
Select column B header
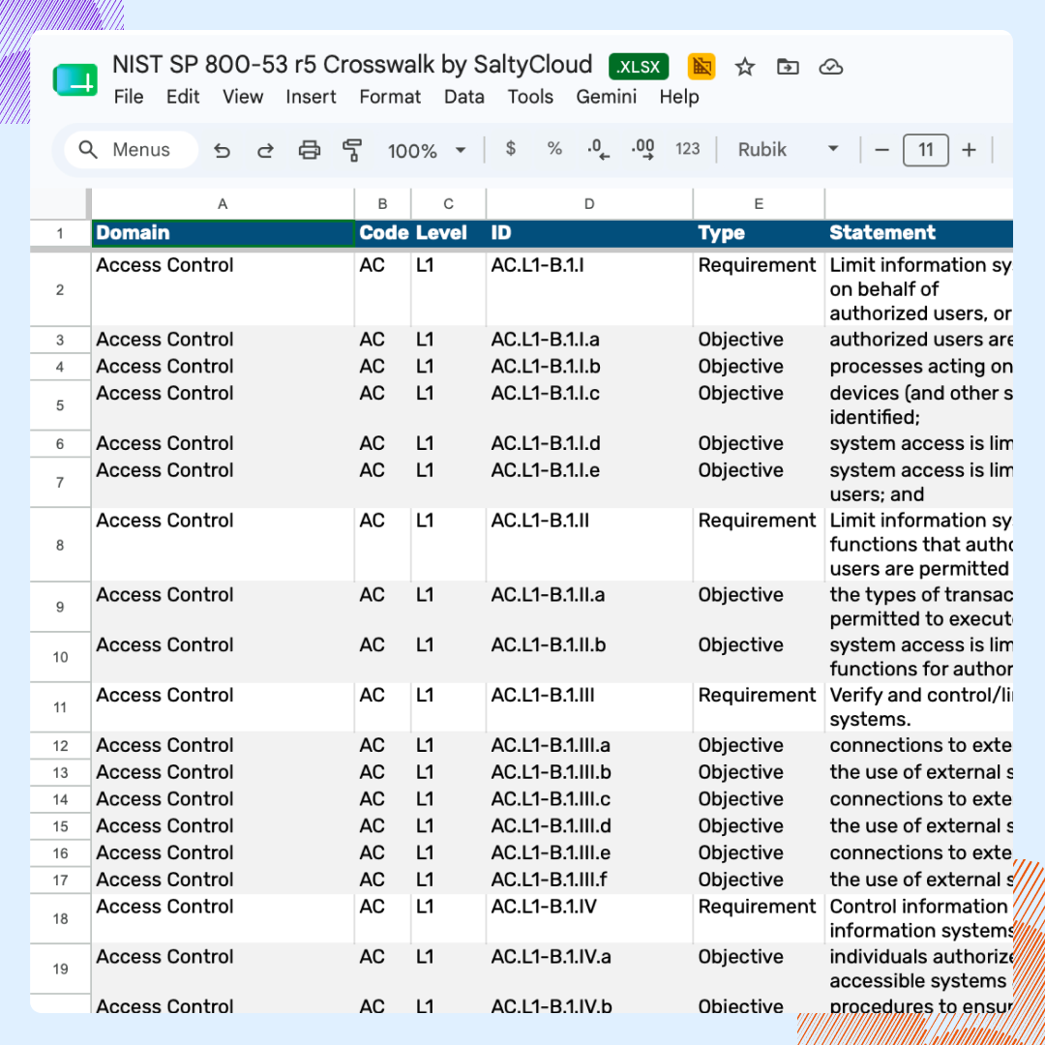click(x=382, y=204)
